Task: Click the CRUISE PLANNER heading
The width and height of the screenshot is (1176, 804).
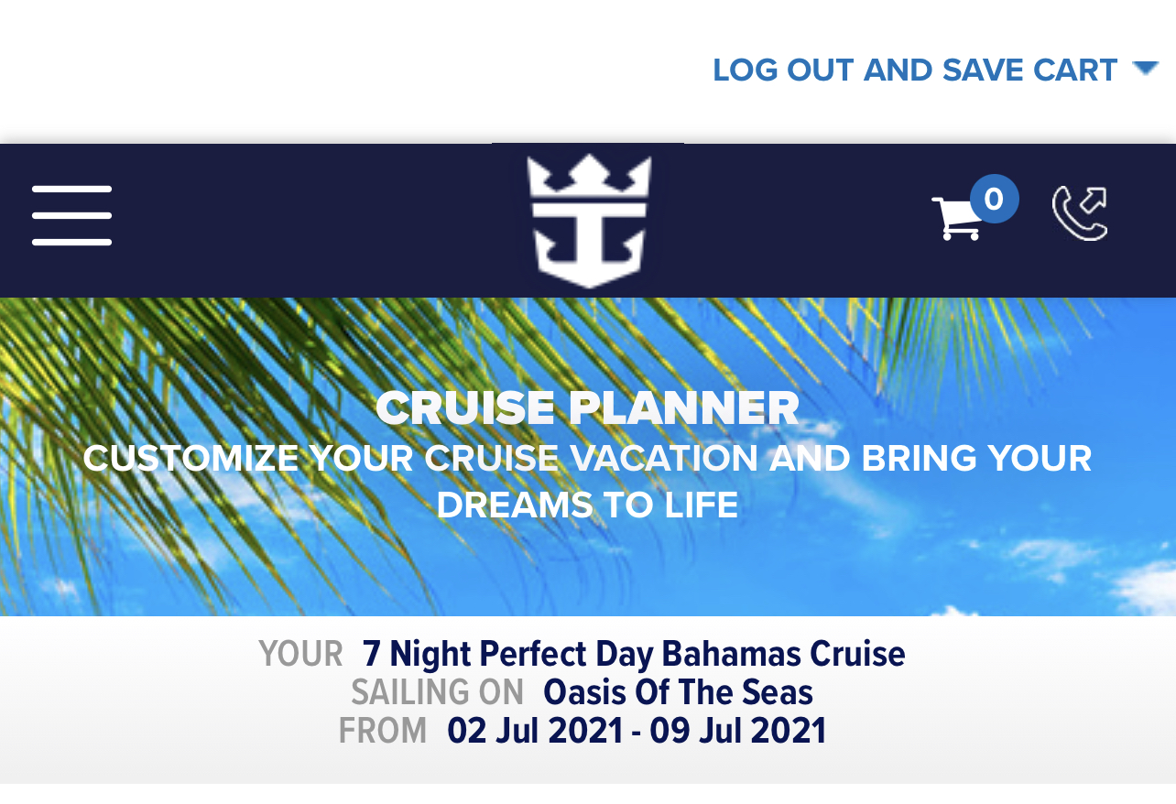Action: [587, 408]
